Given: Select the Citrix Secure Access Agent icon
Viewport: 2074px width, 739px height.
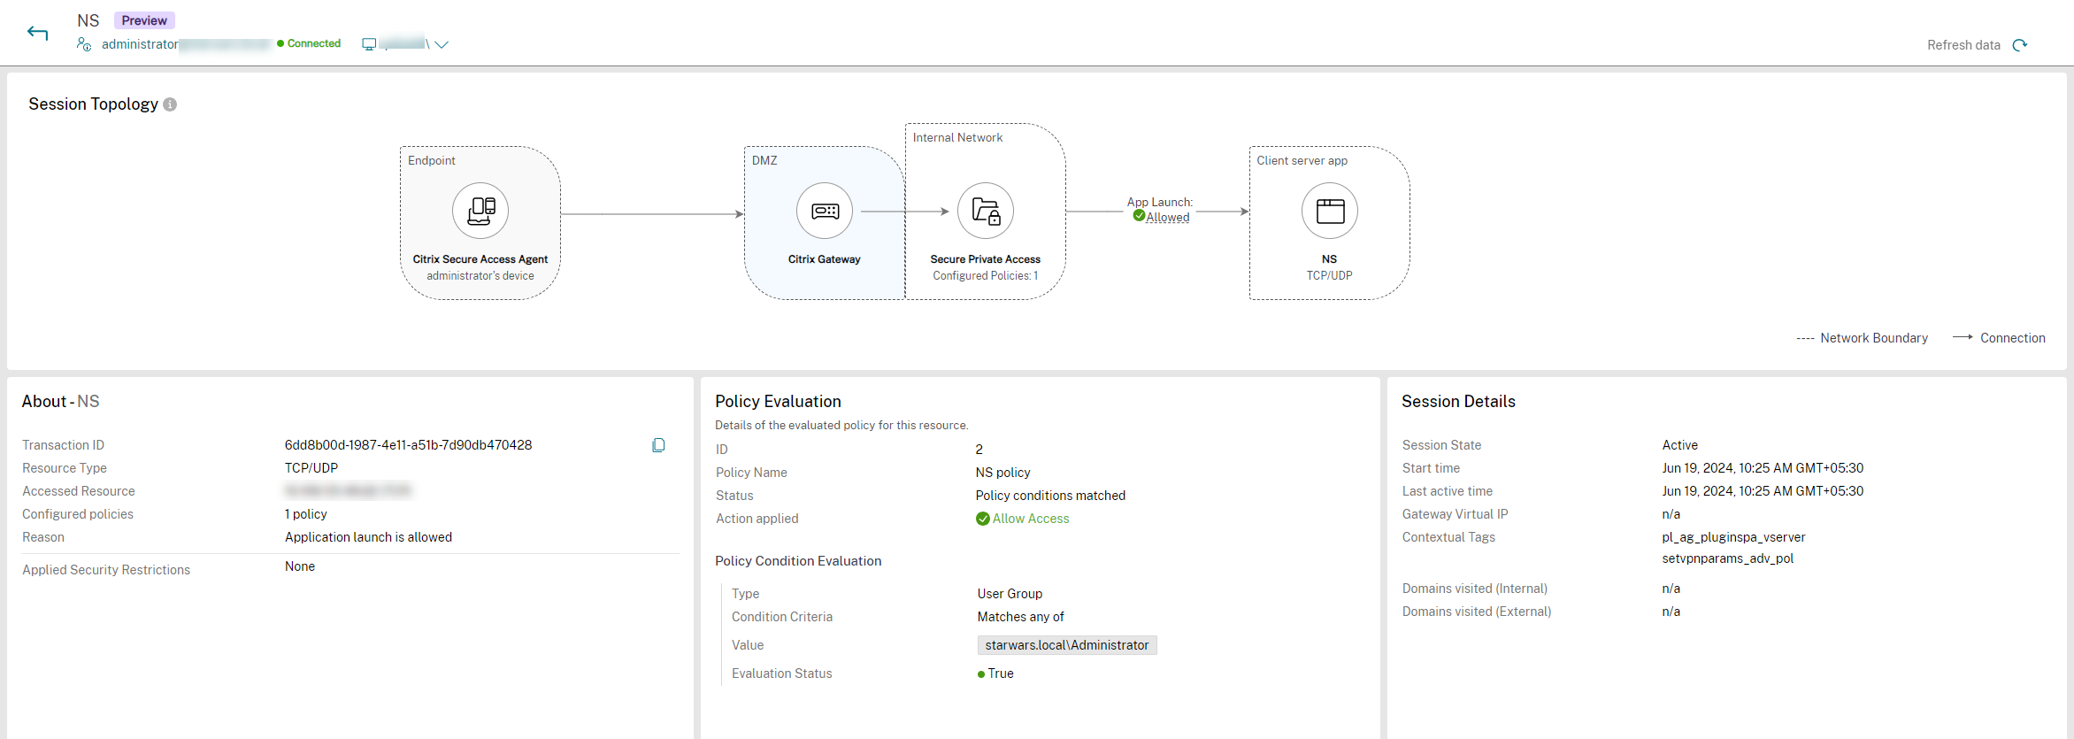Looking at the screenshot, I should (480, 211).
